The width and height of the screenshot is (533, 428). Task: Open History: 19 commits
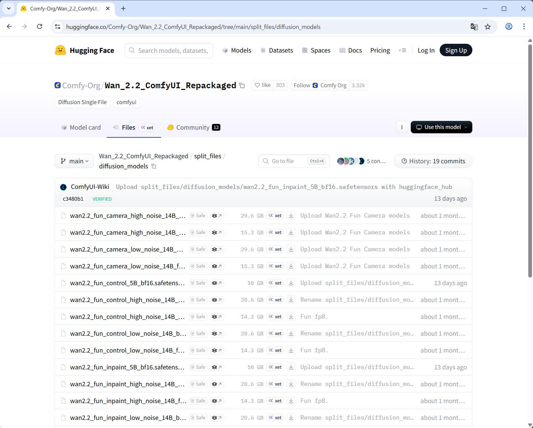click(x=433, y=161)
